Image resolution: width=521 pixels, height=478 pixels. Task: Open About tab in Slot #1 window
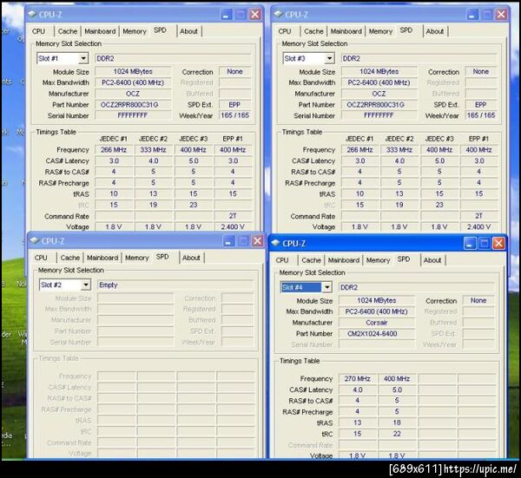click(x=188, y=31)
